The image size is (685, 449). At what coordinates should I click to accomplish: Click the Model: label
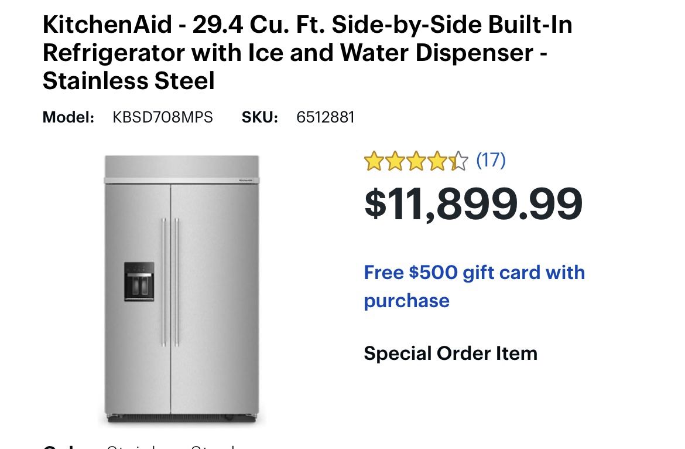pyautogui.click(x=67, y=117)
